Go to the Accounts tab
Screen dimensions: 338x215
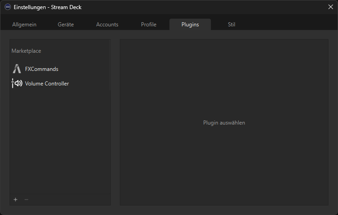tap(107, 25)
